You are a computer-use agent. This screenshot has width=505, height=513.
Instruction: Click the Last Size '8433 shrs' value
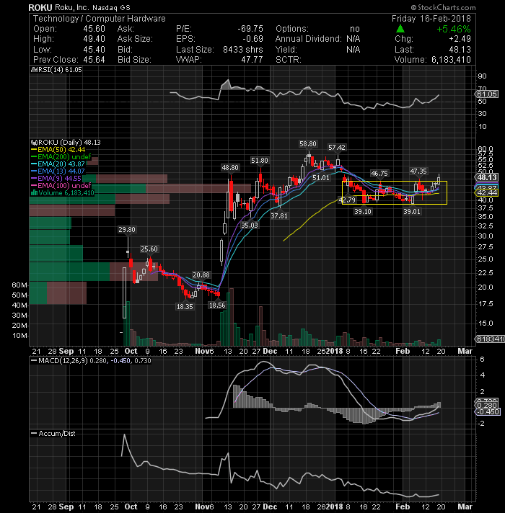coord(243,50)
